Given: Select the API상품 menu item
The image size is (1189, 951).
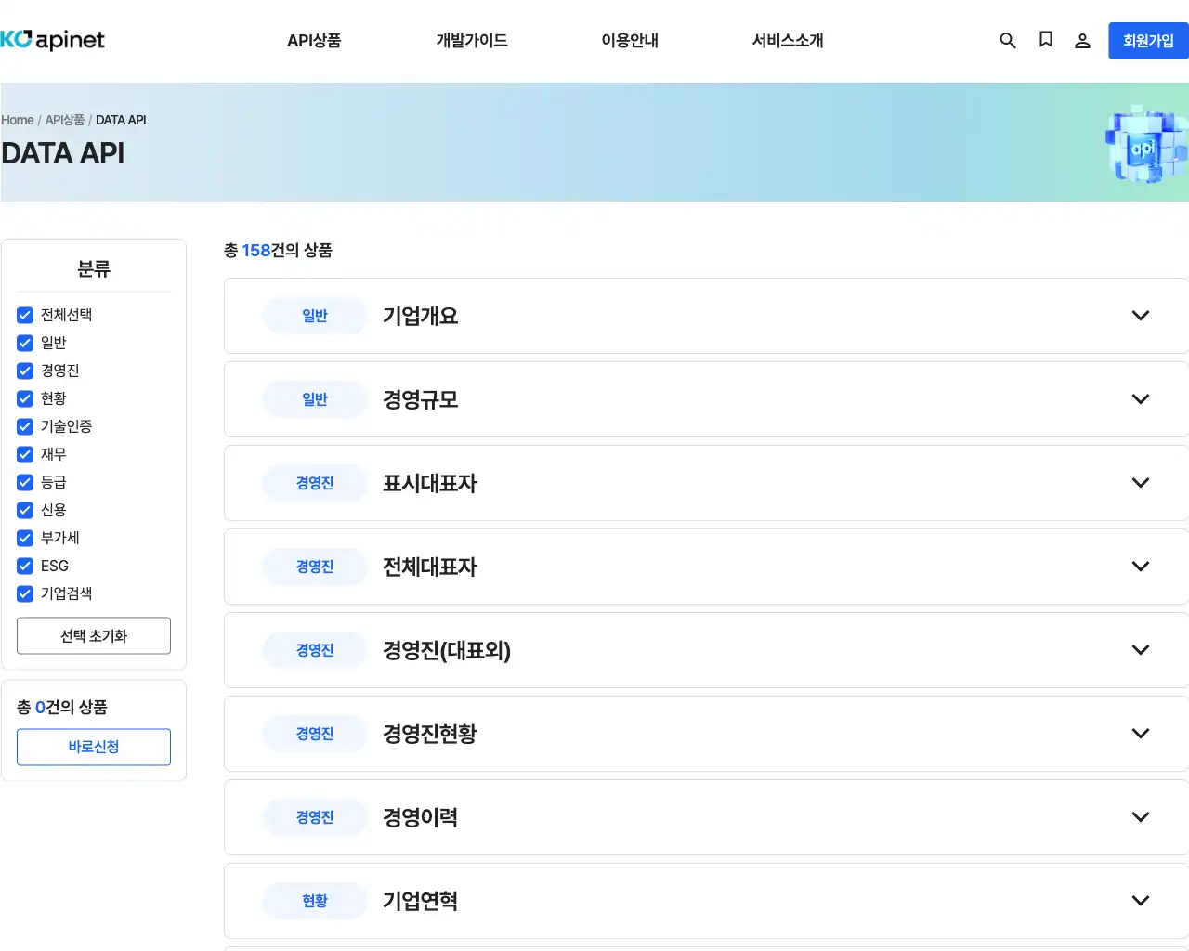Looking at the screenshot, I should point(313,40).
